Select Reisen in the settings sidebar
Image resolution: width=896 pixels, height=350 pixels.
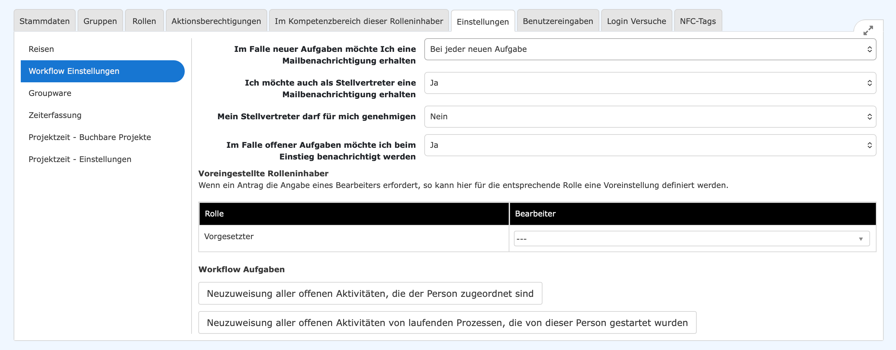pyautogui.click(x=103, y=49)
